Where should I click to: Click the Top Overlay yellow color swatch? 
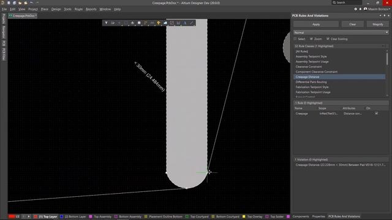pos(244,216)
